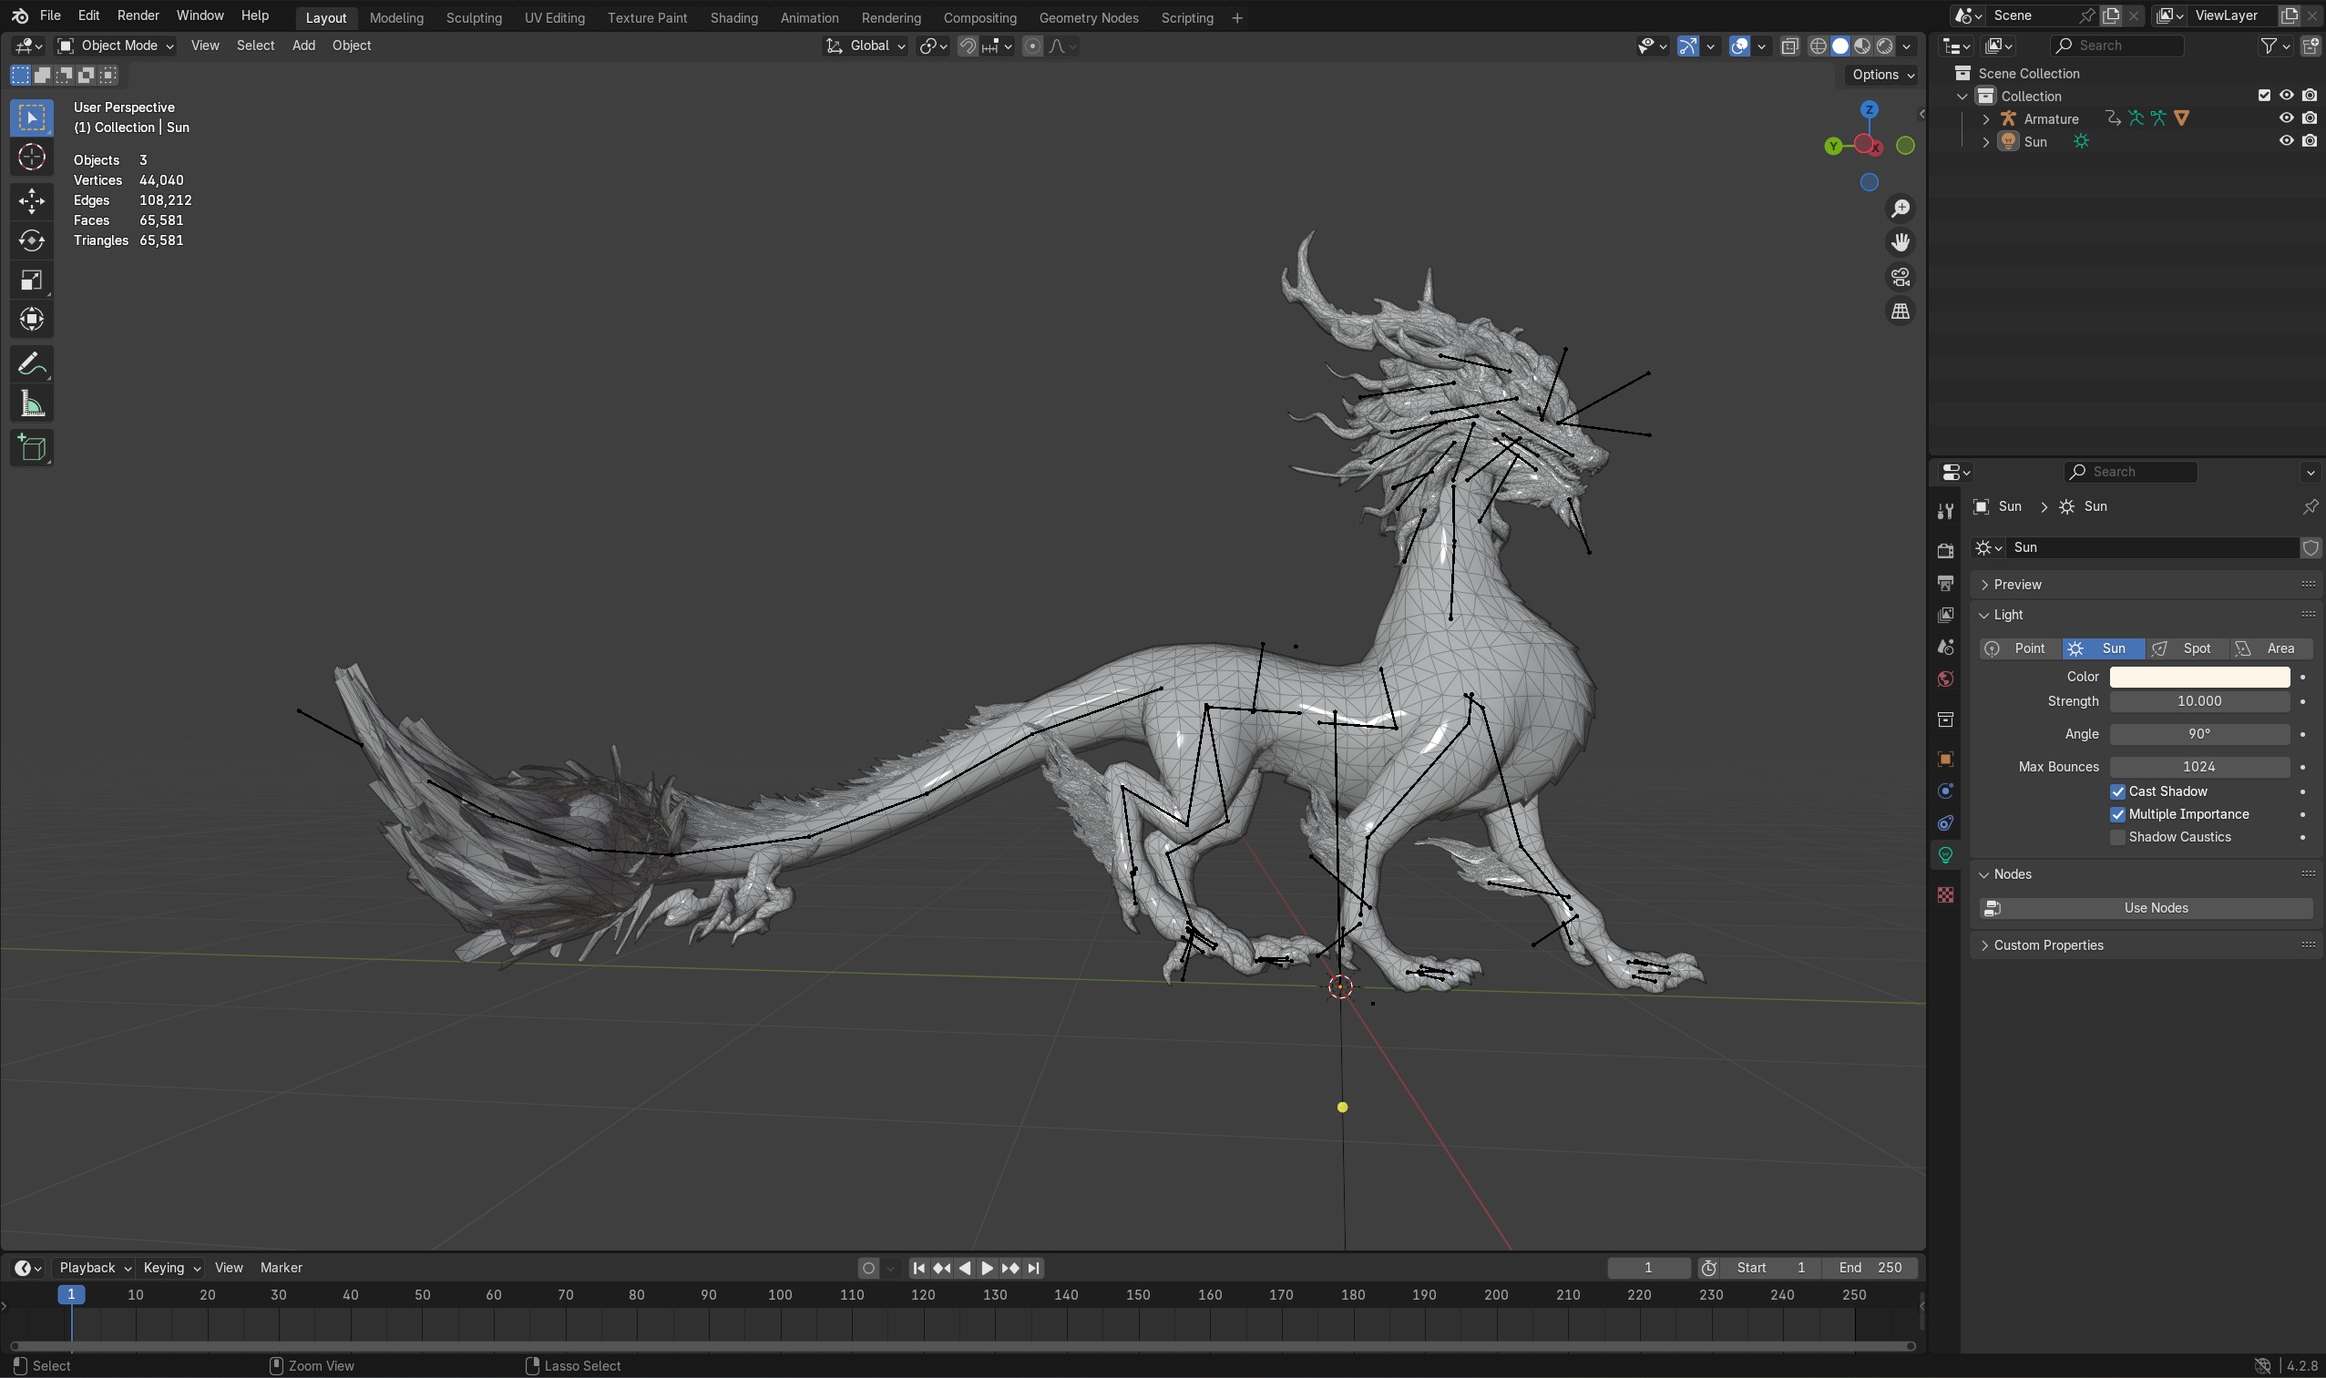The image size is (2326, 1378).
Task: Enable Shadow Caustics checkbox
Action: click(2118, 837)
